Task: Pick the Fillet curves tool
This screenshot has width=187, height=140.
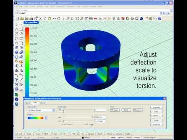Action: [21, 43]
